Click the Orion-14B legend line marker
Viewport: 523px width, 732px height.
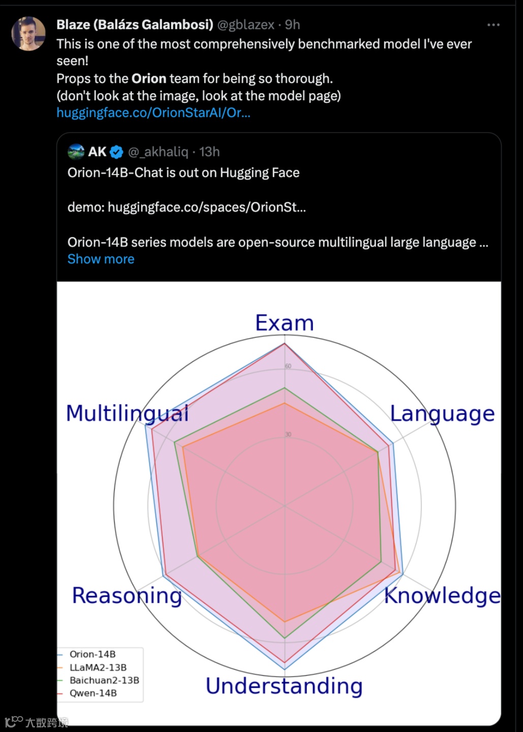tap(60, 654)
